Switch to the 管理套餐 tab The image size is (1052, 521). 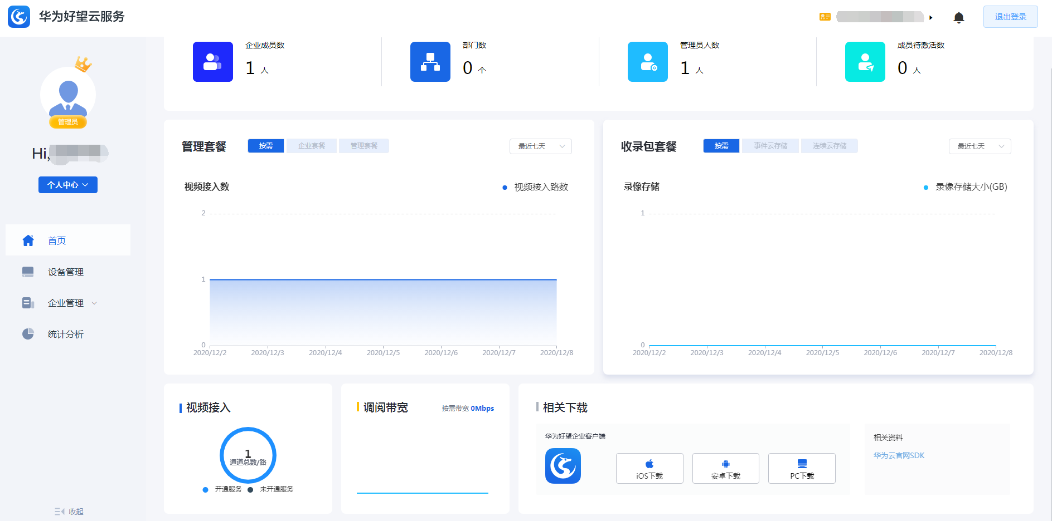pyautogui.click(x=364, y=146)
